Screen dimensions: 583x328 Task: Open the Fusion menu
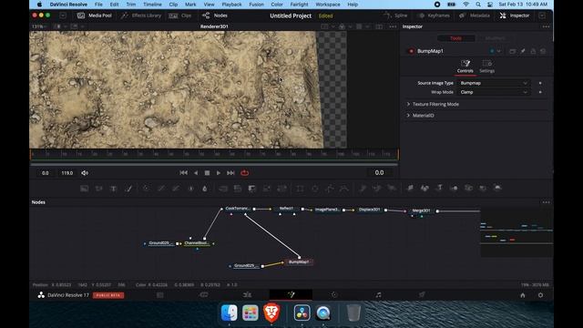[256, 5]
